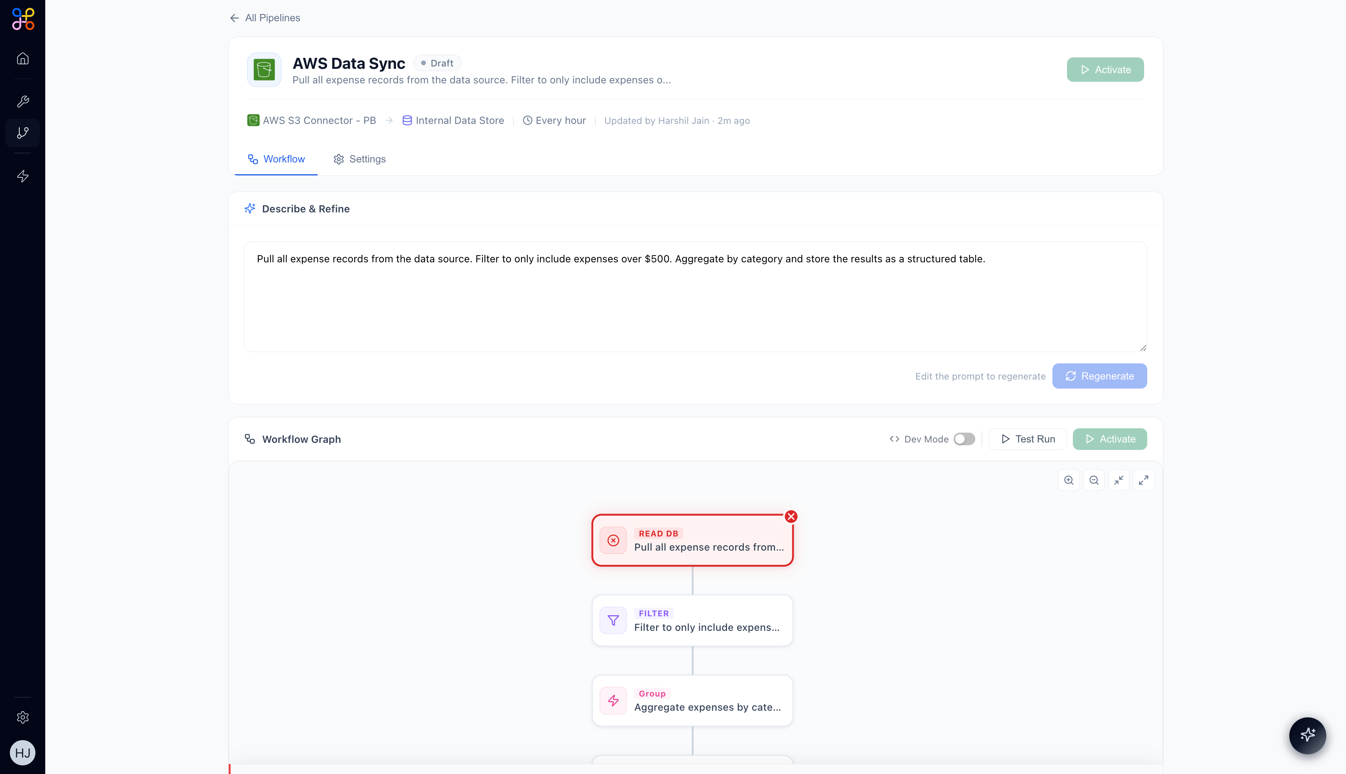
Task: Click the Draft status badge
Action: (x=437, y=63)
